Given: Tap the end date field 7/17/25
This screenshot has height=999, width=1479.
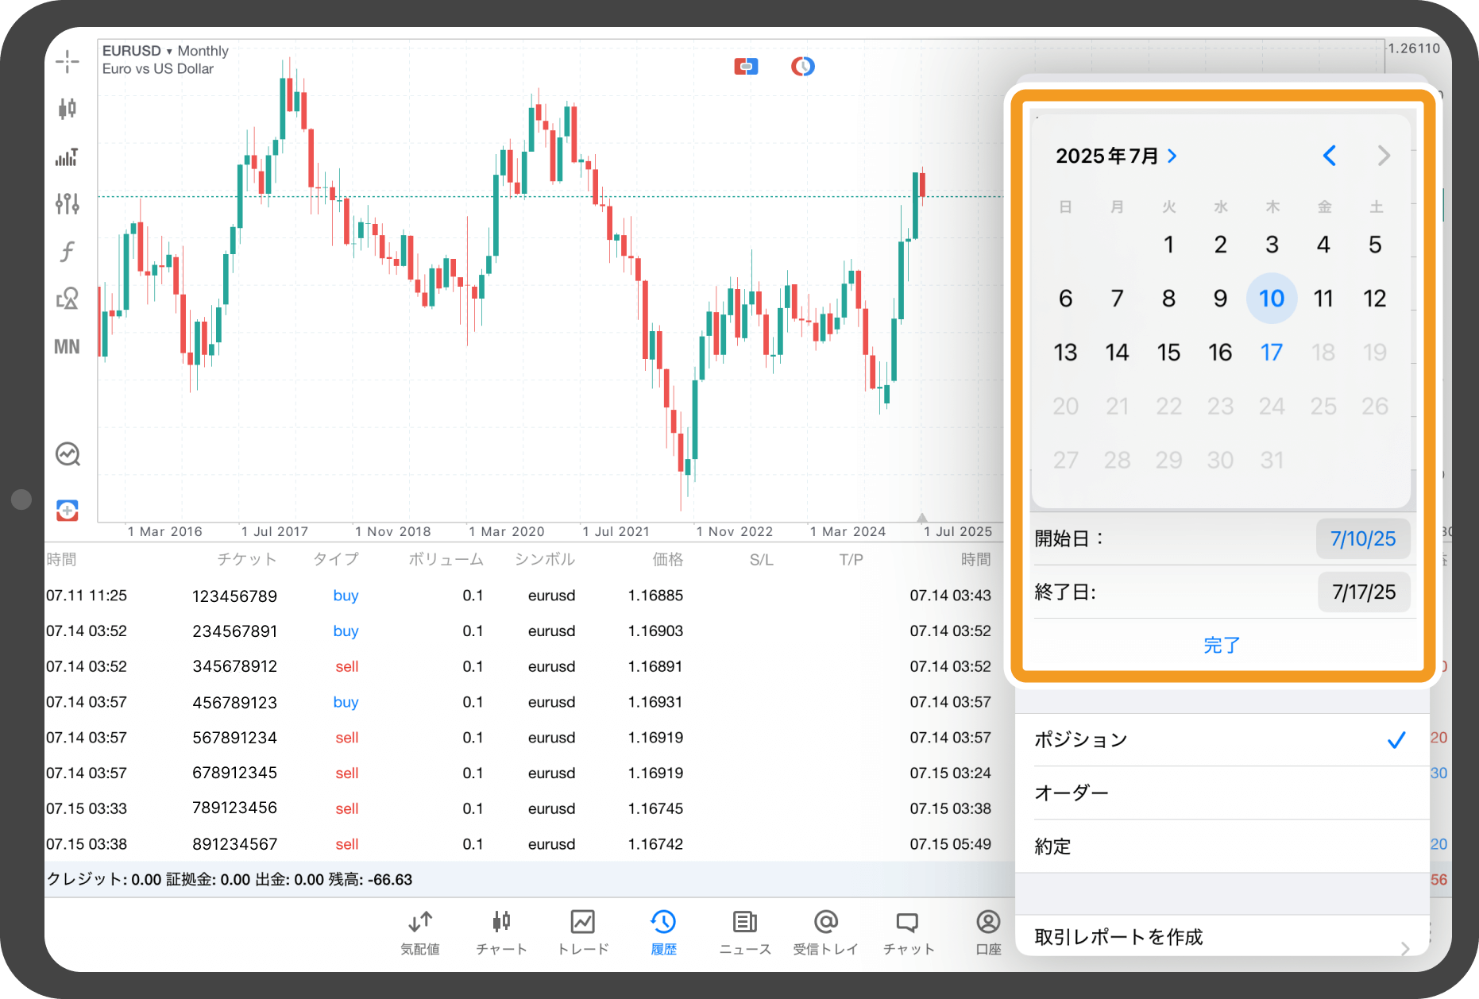Looking at the screenshot, I should coord(1363,592).
